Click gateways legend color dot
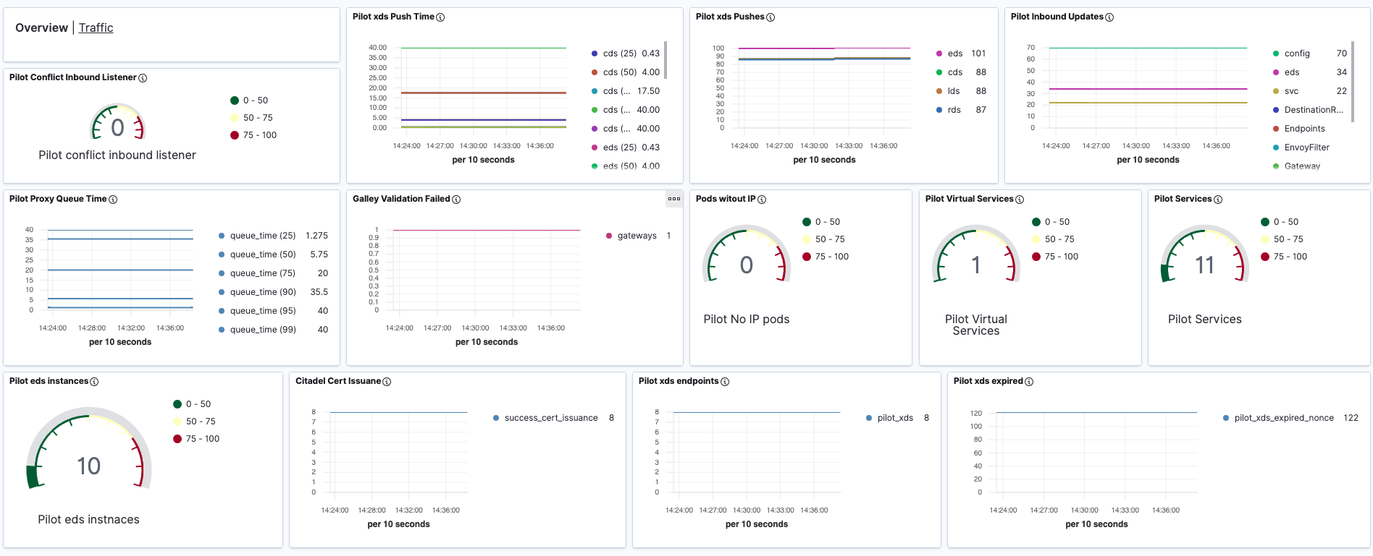The width and height of the screenshot is (1373, 556). click(x=609, y=236)
